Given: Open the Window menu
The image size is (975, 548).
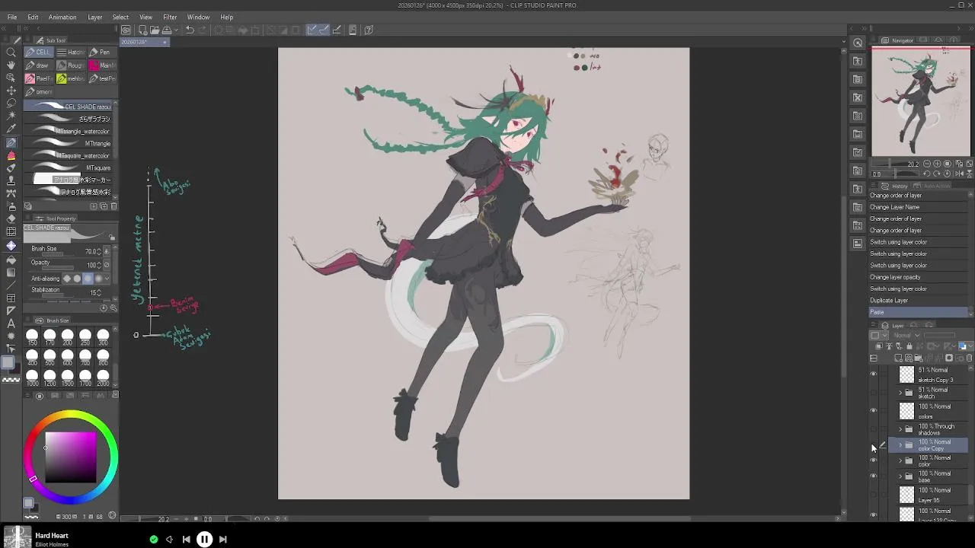Looking at the screenshot, I should coord(198,17).
